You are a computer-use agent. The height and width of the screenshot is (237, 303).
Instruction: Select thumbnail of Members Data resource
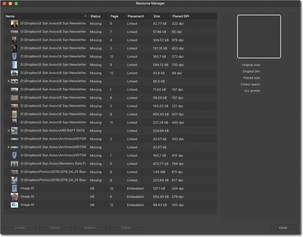click(x=14, y=164)
